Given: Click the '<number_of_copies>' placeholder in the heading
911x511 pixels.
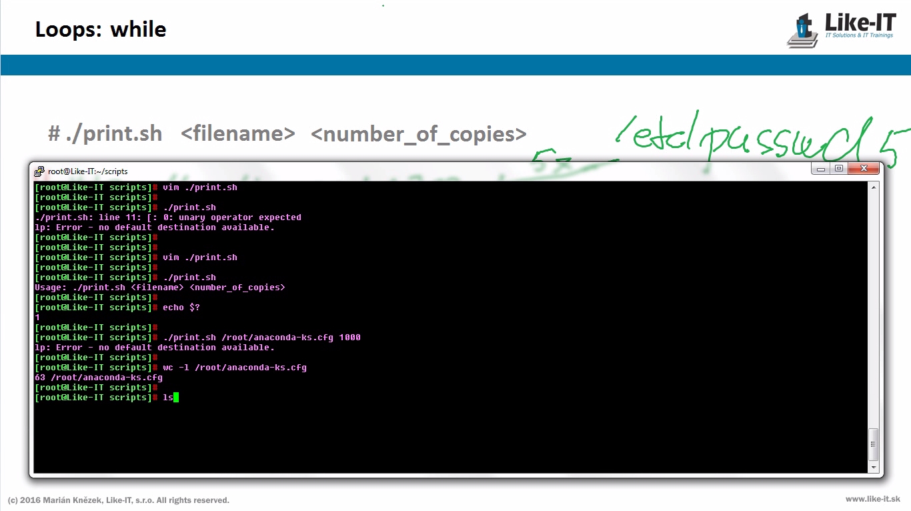Looking at the screenshot, I should [x=418, y=133].
